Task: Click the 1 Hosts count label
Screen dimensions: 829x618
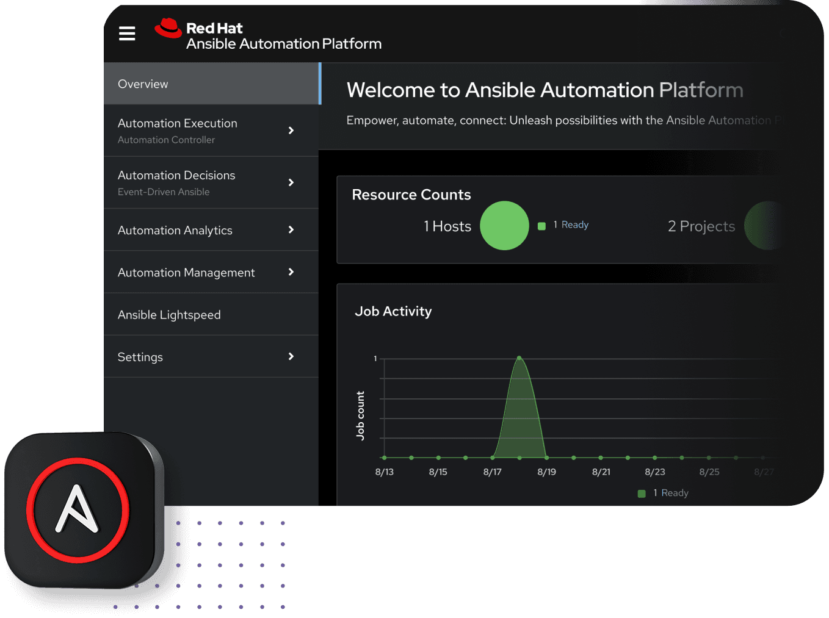Action: pyautogui.click(x=447, y=226)
